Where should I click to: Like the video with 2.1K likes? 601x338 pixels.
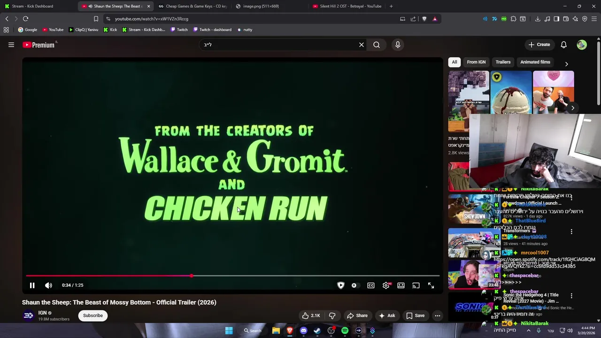tap(311, 315)
